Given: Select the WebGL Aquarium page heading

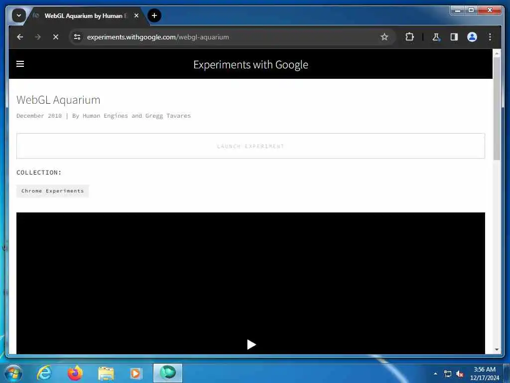Looking at the screenshot, I should point(58,100).
